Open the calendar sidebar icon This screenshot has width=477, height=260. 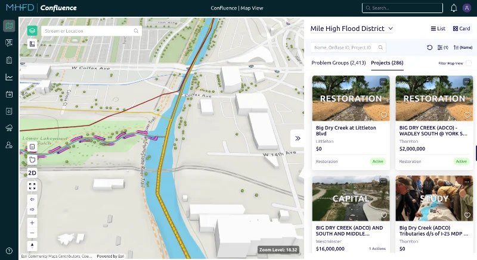click(9, 94)
